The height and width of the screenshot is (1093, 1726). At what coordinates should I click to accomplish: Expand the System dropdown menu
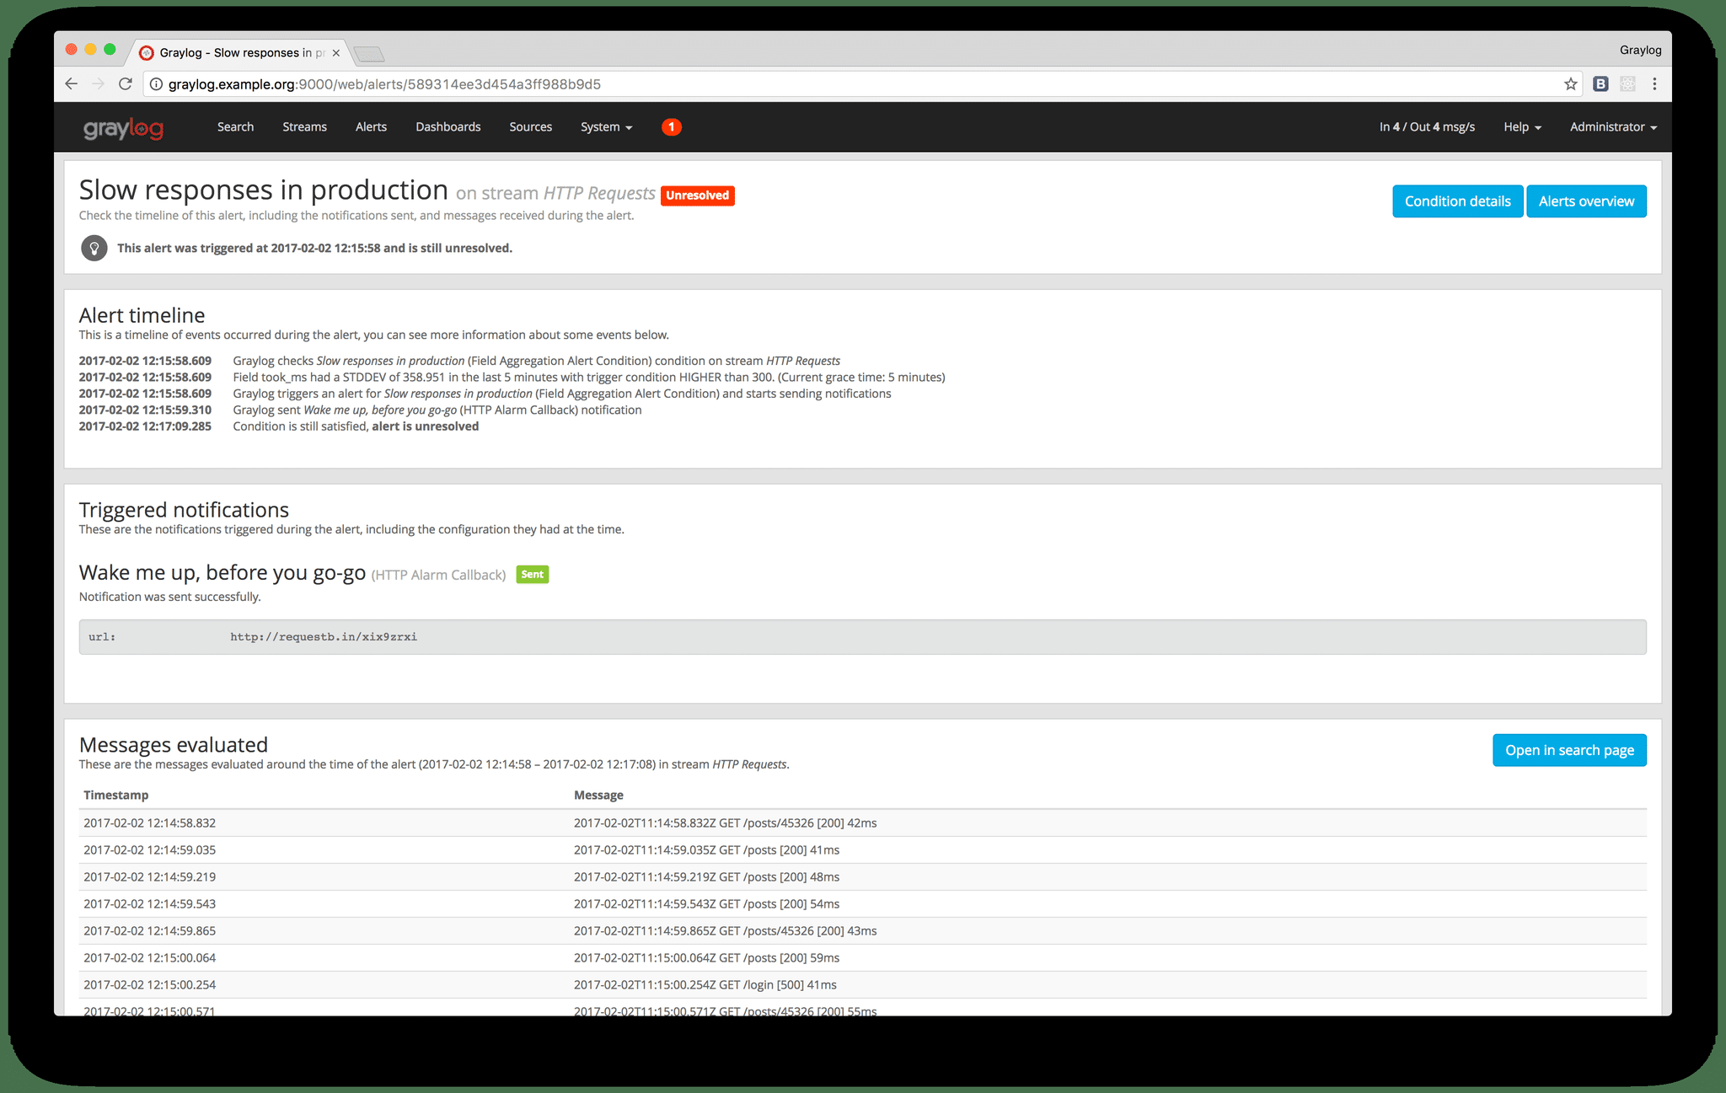606,126
